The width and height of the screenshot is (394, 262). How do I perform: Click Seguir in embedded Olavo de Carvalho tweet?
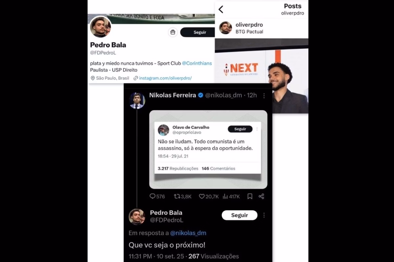coord(240,129)
